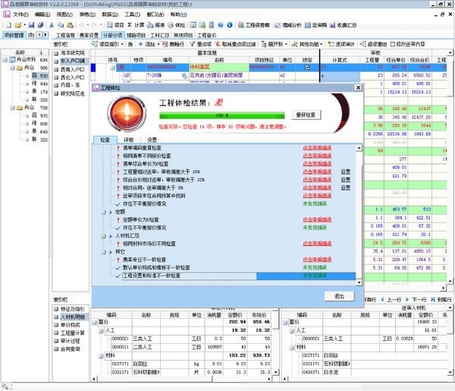This screenshot has height=391, width=455.
Task: Toggle the 锁定 checkbox in the highlighted row
Action: point(307,68)
